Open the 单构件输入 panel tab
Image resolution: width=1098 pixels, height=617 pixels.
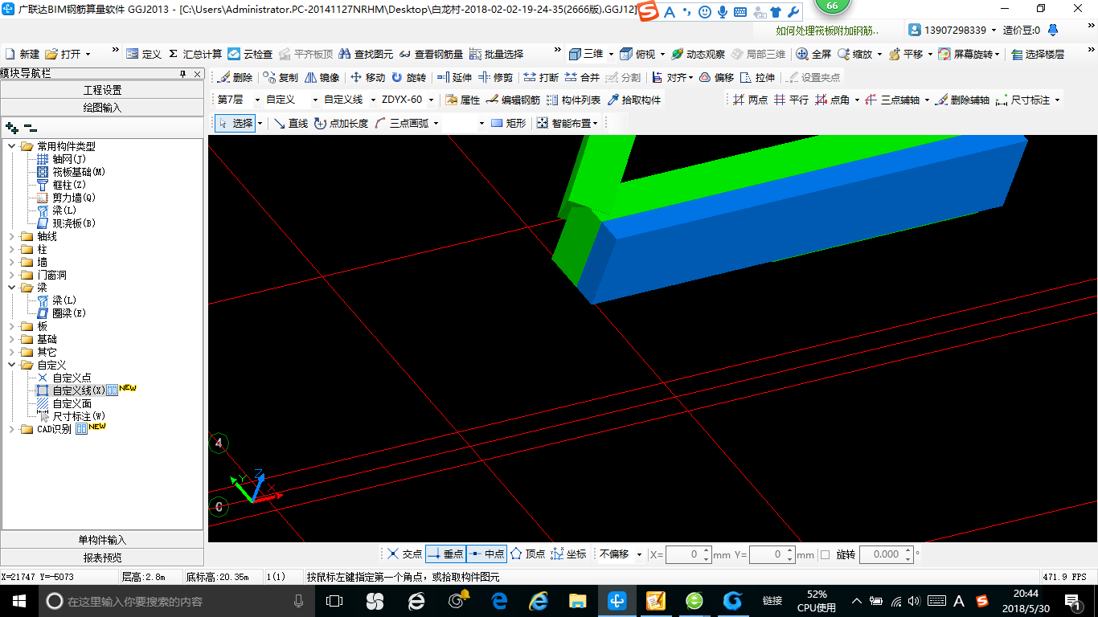coord(102,540)
